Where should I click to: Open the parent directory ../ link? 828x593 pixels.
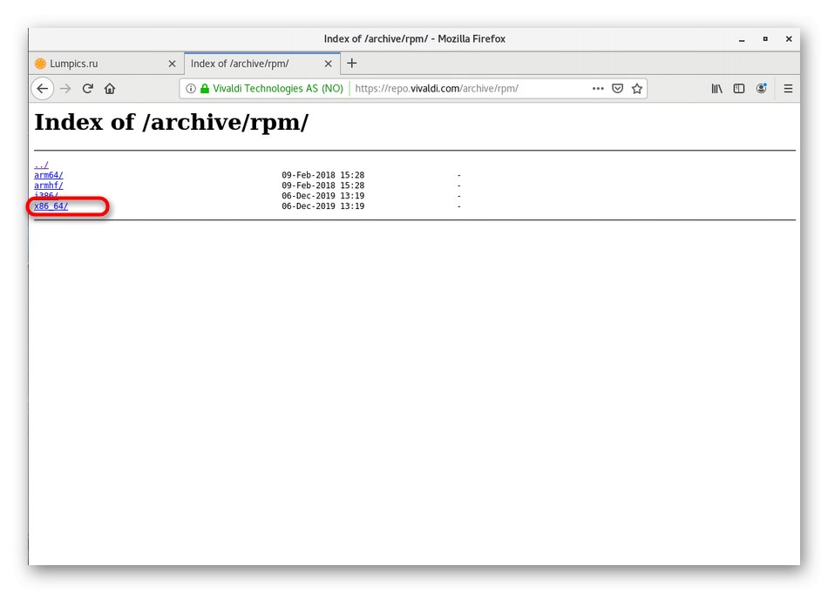click(41, 165)
